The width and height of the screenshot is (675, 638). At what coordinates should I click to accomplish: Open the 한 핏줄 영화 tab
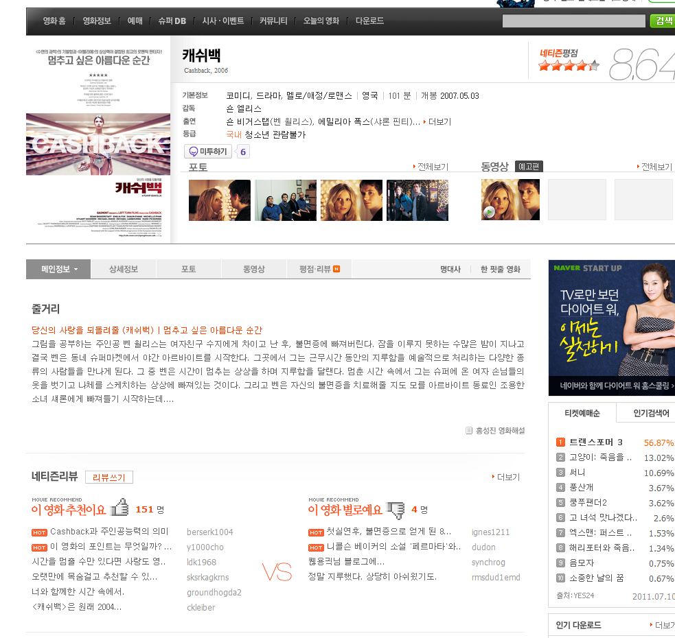[500, 270]
